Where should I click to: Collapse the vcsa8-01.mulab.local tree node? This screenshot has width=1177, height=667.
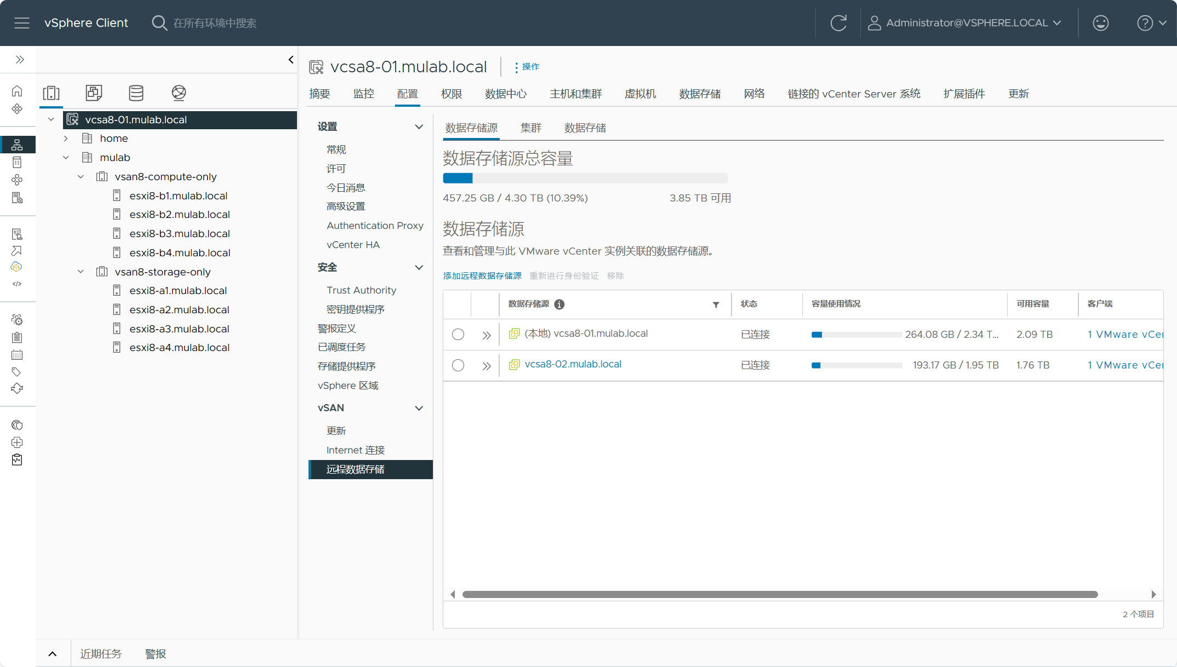(x=51, y=119)
